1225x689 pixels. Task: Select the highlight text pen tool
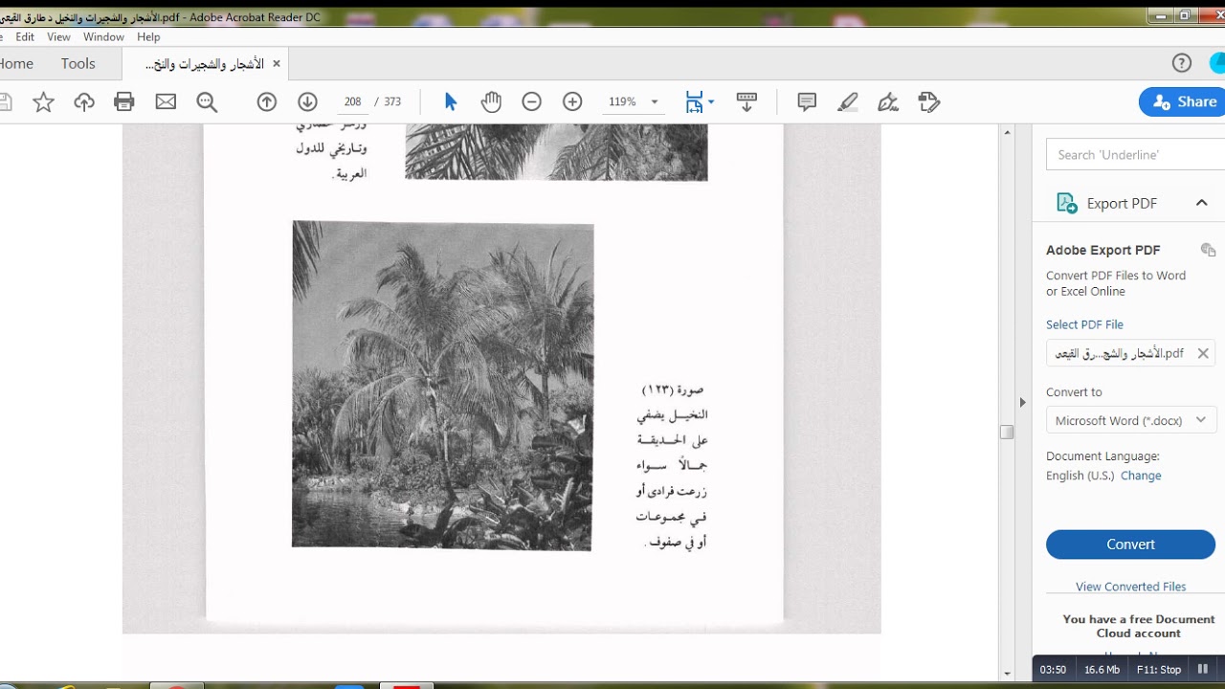[x=847, y=101]
